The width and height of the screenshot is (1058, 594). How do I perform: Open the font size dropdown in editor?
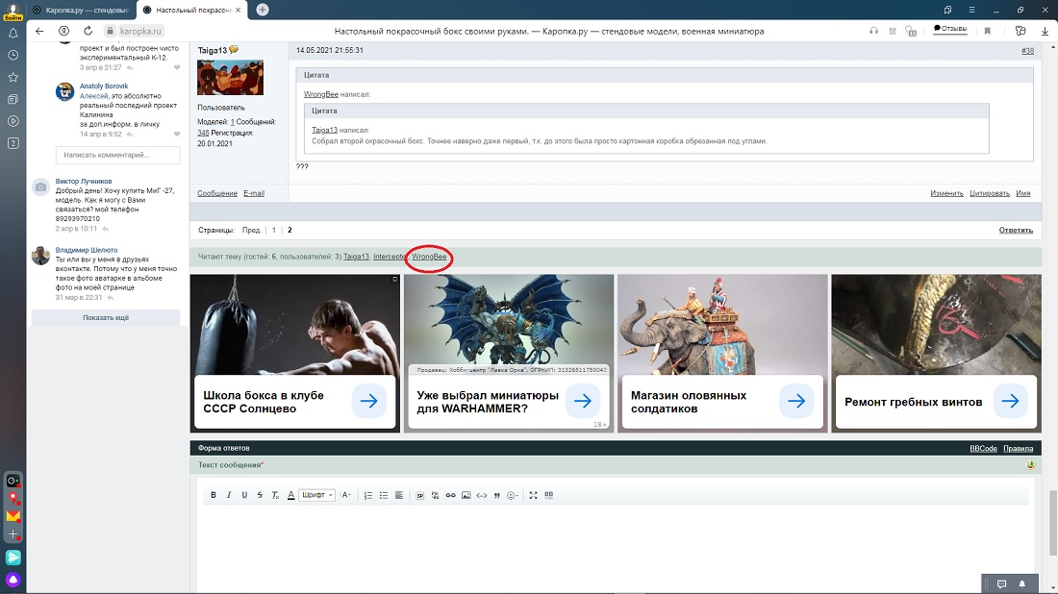pyautogui.click(x=346, y=495)
